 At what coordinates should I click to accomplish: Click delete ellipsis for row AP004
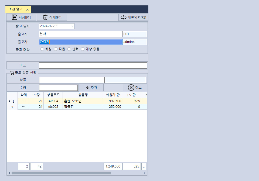24,101
